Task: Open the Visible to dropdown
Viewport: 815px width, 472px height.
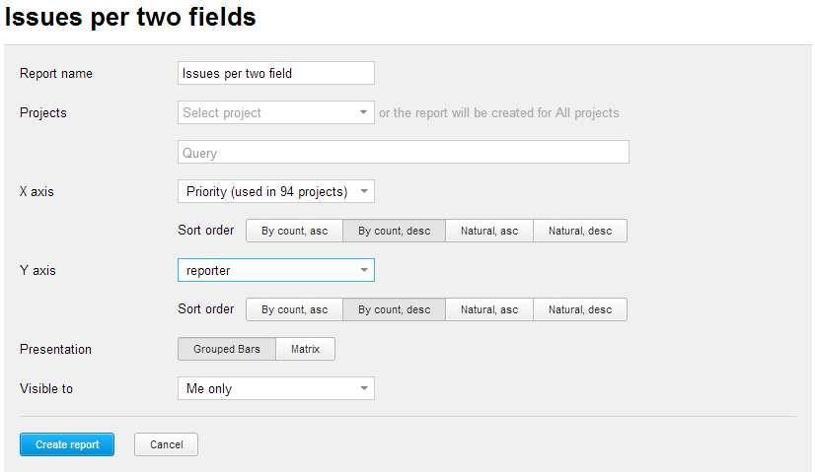Action: coord(275,388)
